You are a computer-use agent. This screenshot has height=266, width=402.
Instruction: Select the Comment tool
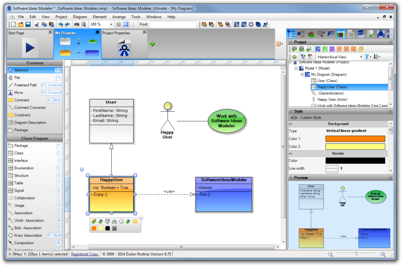[35, 100]
